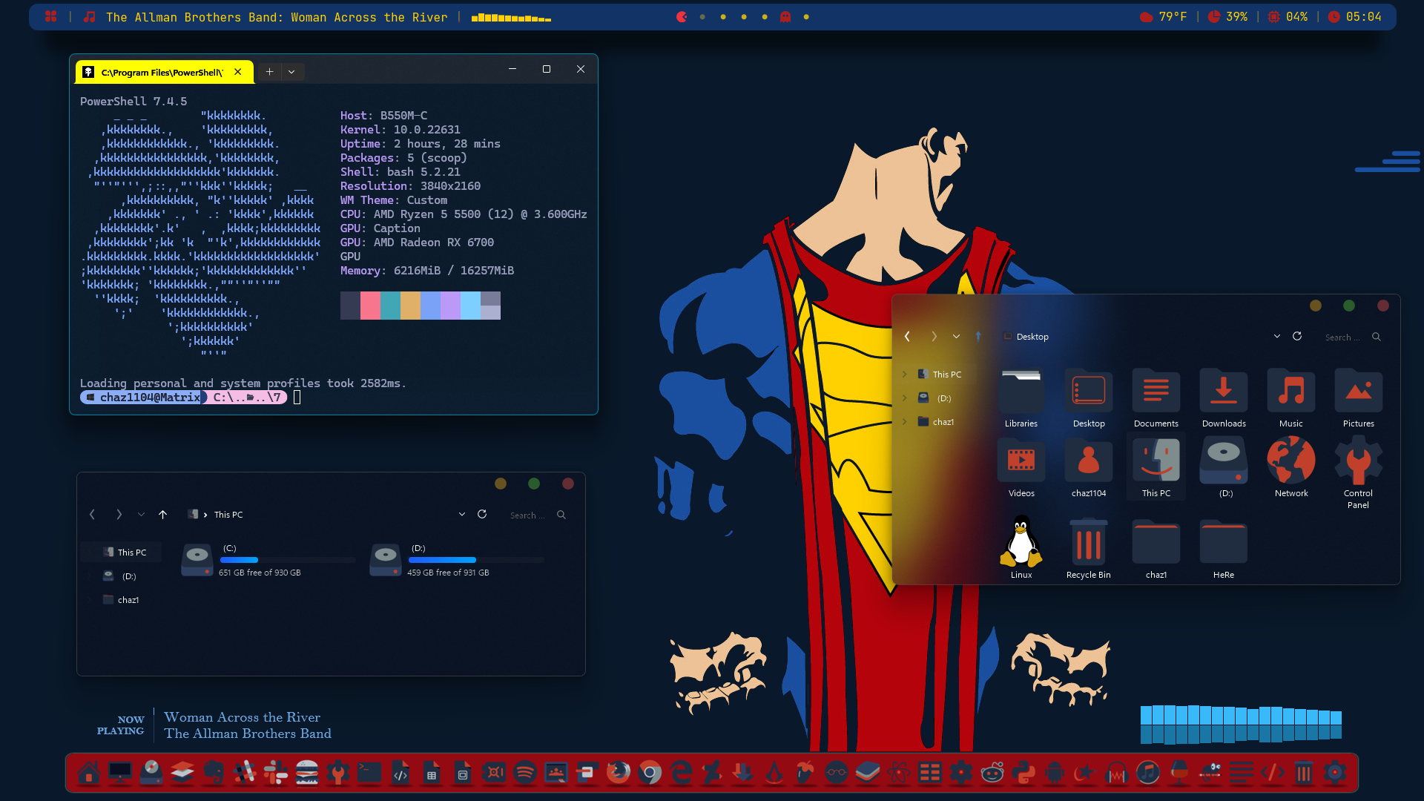Expand chaz1 tree node in Desktop window
Image resolution: width=1424 pixels, height=801 pixels.
tap(905, 422)
